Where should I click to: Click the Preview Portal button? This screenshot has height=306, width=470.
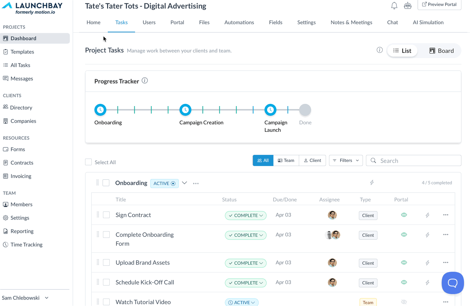point(439,4)
